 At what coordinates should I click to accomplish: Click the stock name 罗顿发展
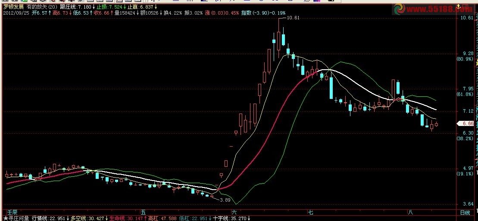point(13,7)
